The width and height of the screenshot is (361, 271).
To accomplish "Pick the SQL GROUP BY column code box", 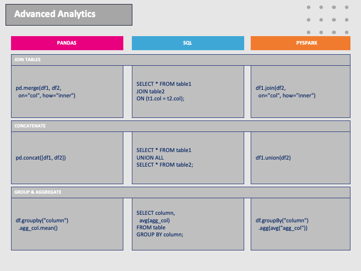I will tap(187, 224).
